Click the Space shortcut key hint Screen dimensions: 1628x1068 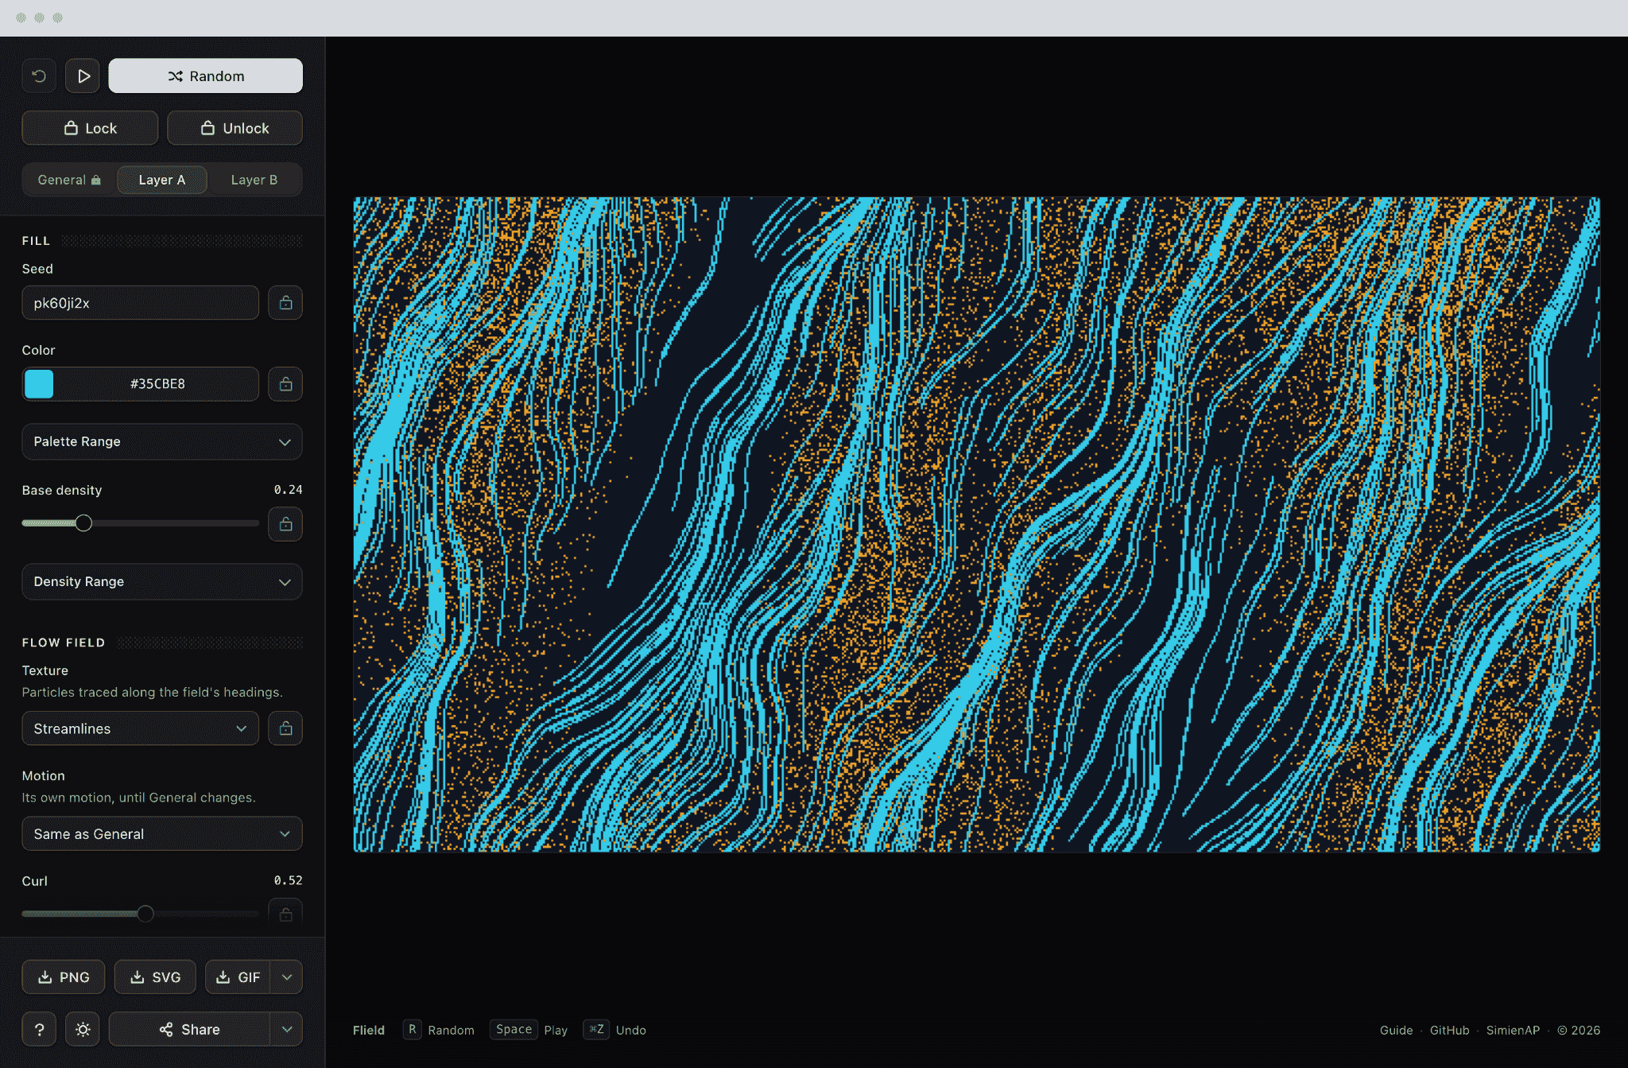click(514, 1029)
